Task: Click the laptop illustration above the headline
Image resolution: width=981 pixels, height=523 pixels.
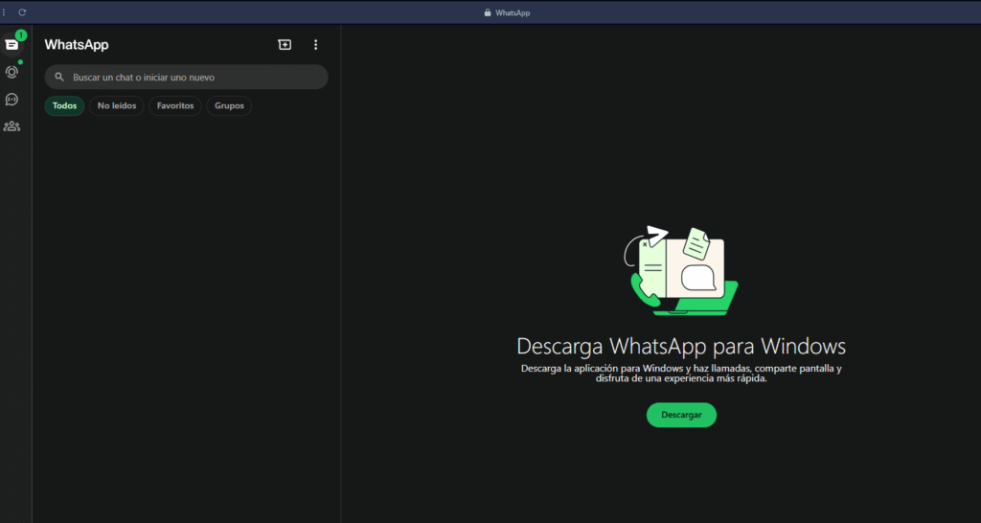Action: 681,270
